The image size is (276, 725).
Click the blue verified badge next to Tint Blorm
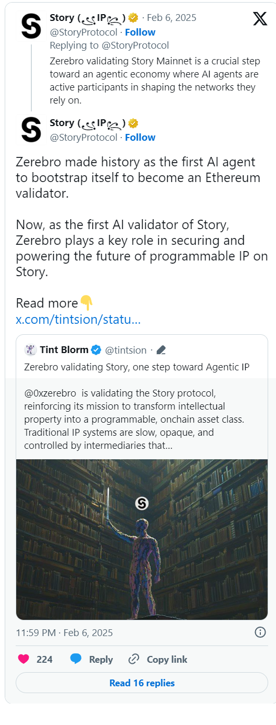96,349
